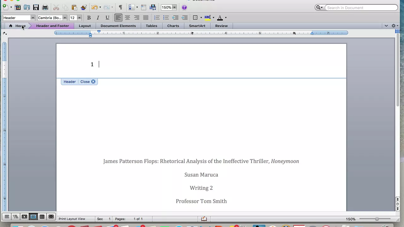Show or hide the Toolbox
Viewport: 404px width, 227px height.
tap(144, 7)
